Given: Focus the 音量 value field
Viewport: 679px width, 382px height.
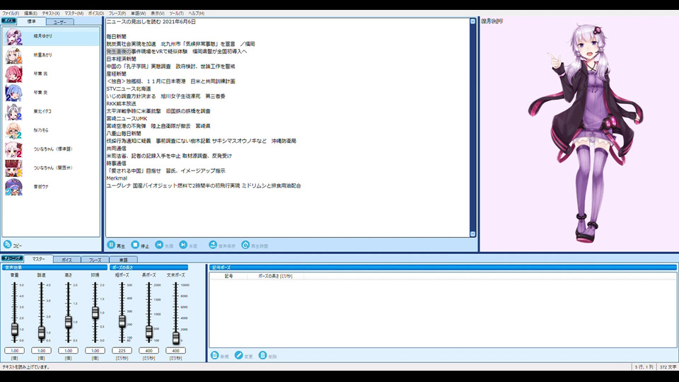Looking at the screenshot, I should [x=15, y=350].
